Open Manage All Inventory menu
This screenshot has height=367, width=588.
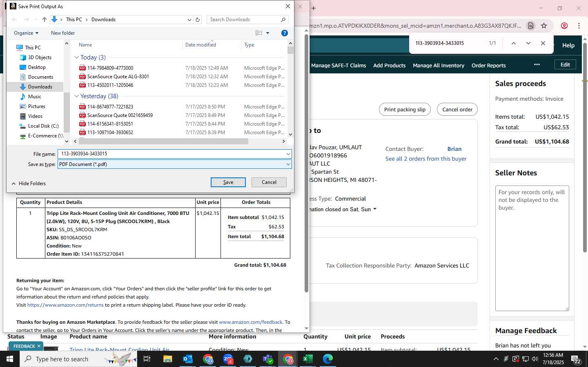(439, 65)
